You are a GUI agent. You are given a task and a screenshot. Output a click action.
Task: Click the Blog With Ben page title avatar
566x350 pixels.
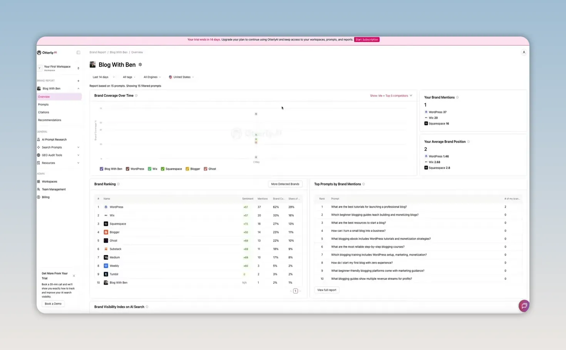(92, 65)
